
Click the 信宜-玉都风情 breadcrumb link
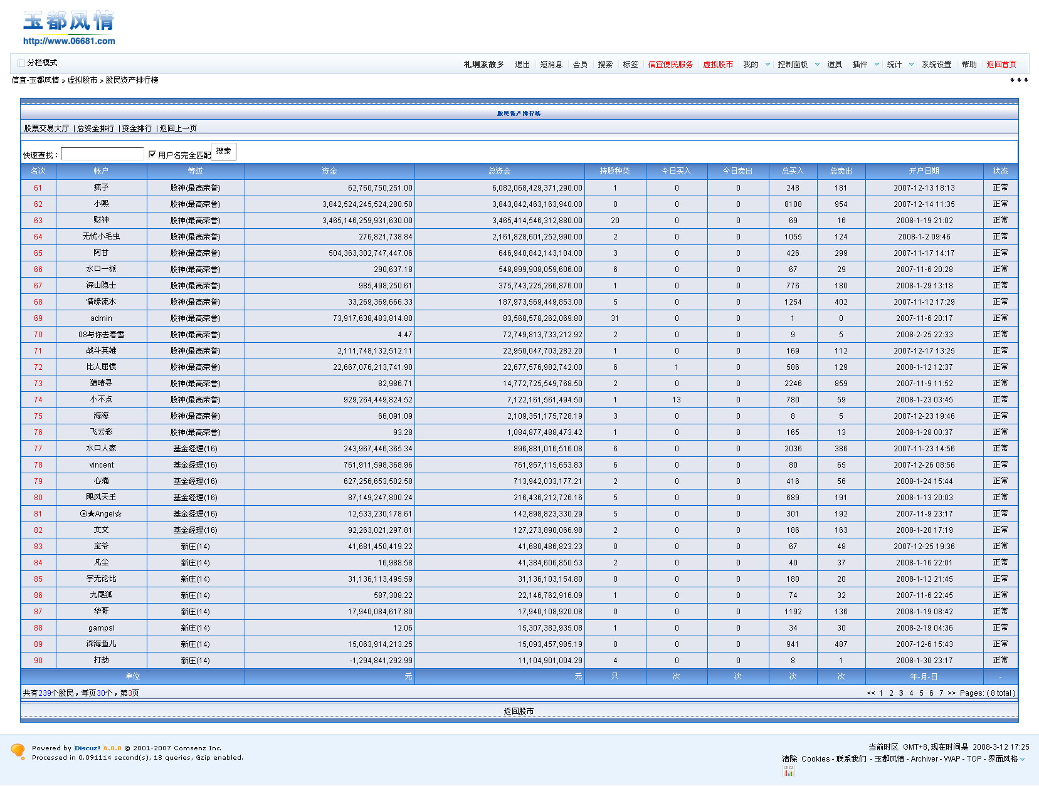point(36,80)
